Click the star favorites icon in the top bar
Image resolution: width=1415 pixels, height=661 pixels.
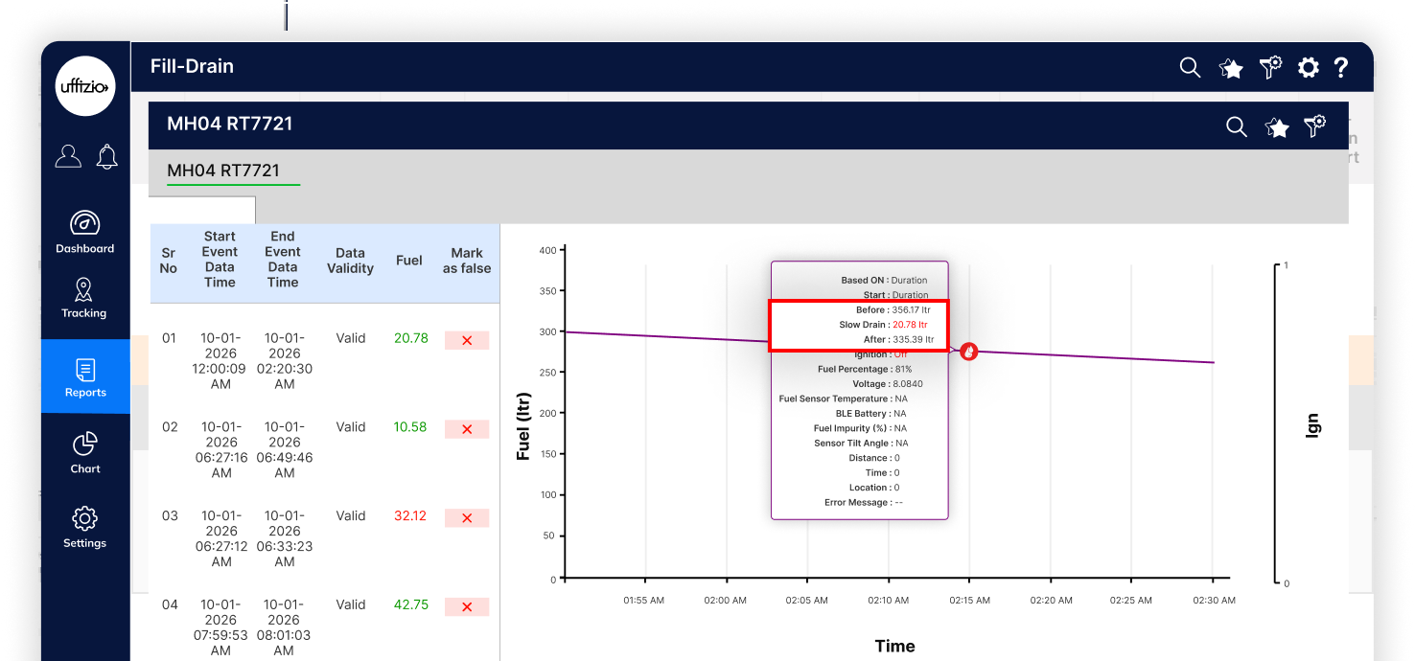(x=1230, y=67)
